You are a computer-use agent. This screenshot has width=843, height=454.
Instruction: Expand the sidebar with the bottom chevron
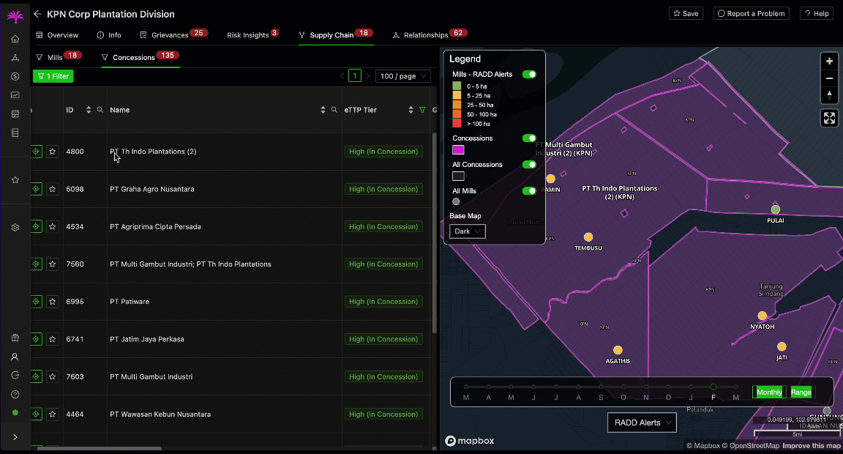coord(15,436)
